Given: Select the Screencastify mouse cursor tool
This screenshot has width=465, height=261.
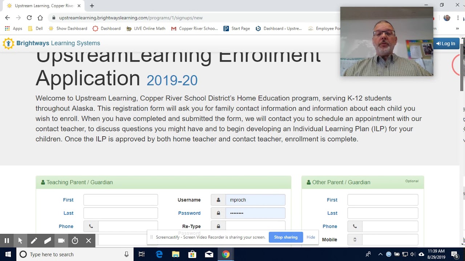Looking at the screenshot, I should (20, 241).
